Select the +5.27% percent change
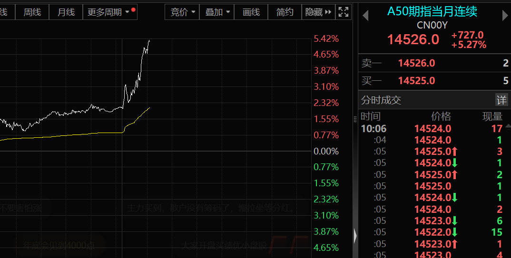Image resolution: width=511 pixels, height=258 pixels. click(469, 44)
